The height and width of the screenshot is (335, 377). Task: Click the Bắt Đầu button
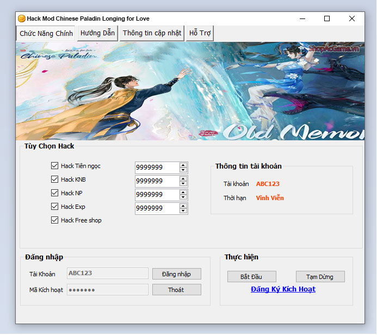(252, 277)
